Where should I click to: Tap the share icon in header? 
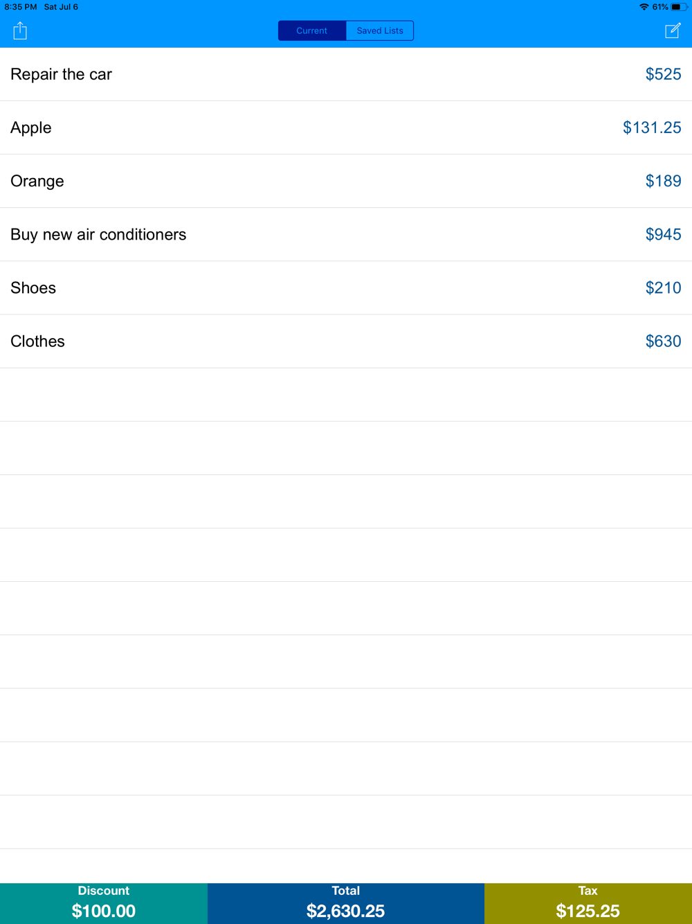point(20,30)
